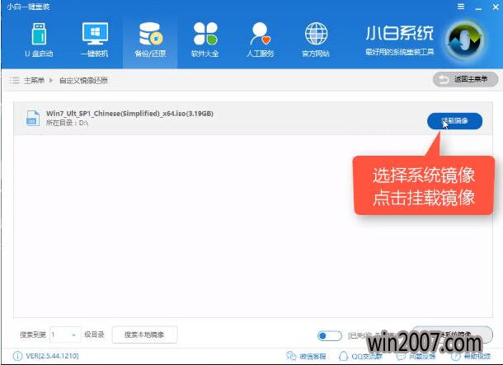This screenshot has width=503, height=365.
Task: Open the directory level dropdown showing 1
Action: pyautogui.click(x=65, y=335)
